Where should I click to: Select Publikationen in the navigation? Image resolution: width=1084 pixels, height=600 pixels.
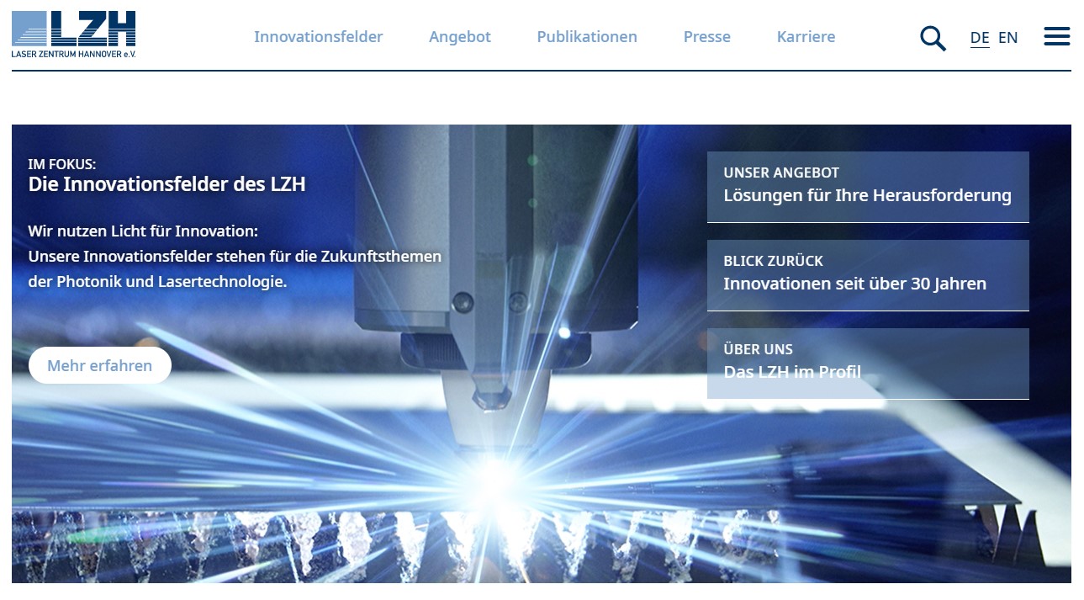click(x=586, y=37)
